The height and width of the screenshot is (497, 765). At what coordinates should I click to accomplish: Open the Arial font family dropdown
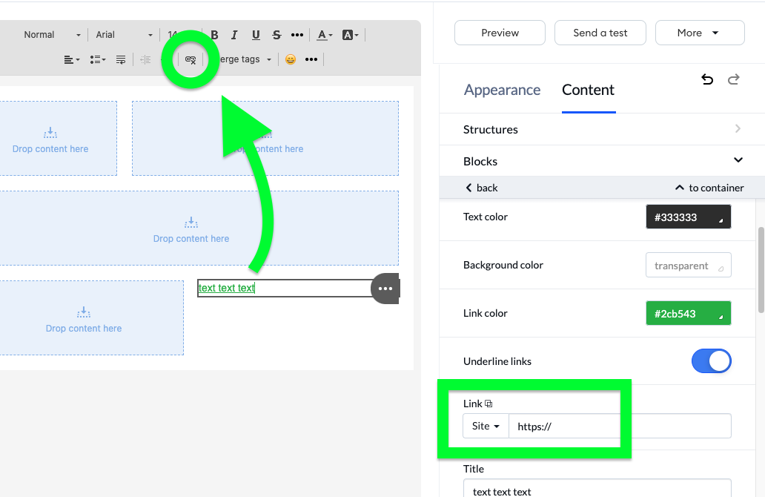click(x=124, y=35)
